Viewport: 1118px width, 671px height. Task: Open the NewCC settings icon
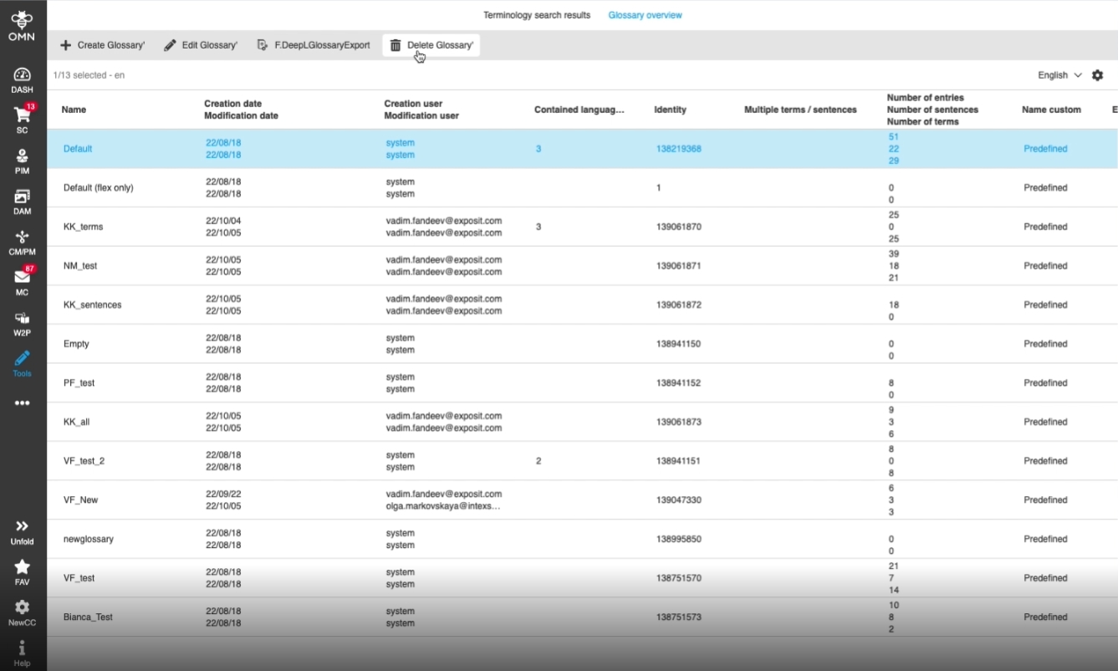tap(23, 612)
